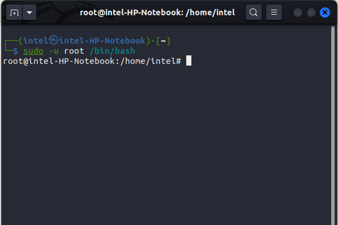Click the word 'root' in the sudo command
Screen dimensions: 338x225
tap(74, 51)
